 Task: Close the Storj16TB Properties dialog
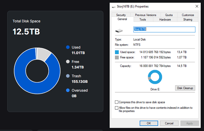(x=197, y=6)
